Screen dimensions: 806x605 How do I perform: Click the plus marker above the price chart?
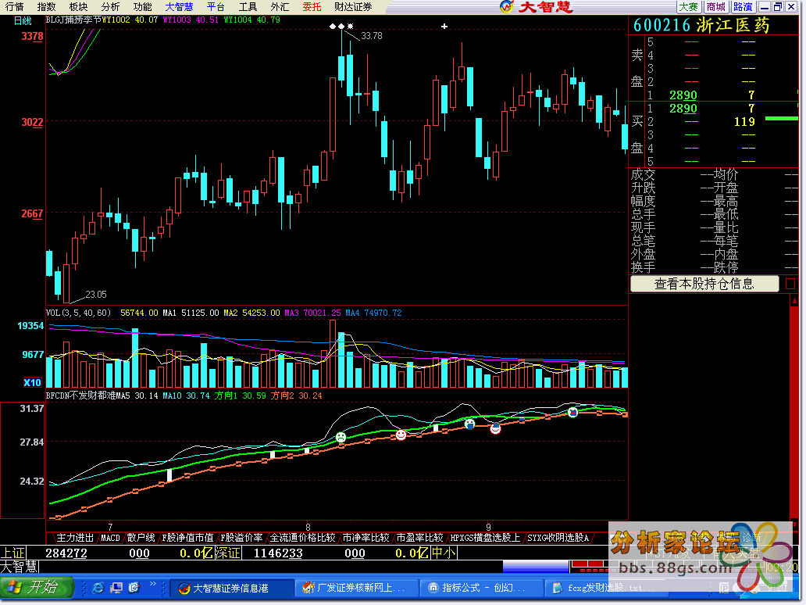pyautogui.click(x=444, y=26)
